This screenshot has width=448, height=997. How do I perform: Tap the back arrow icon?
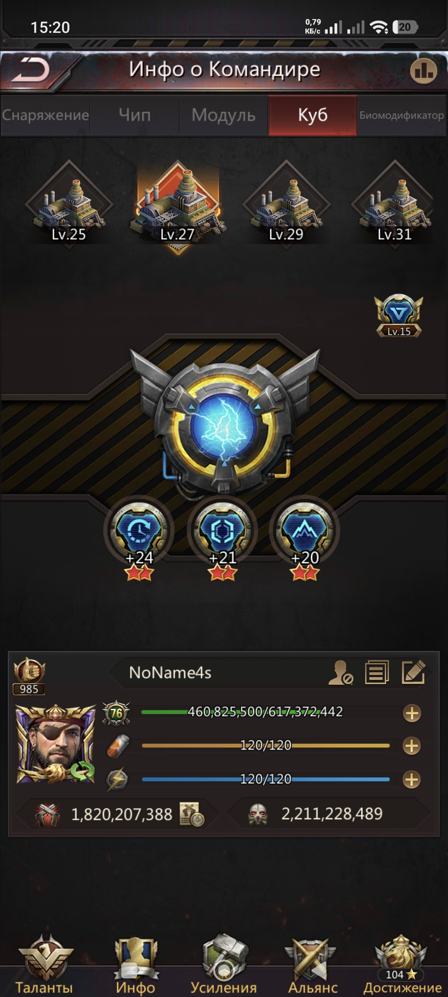point(30,70)
